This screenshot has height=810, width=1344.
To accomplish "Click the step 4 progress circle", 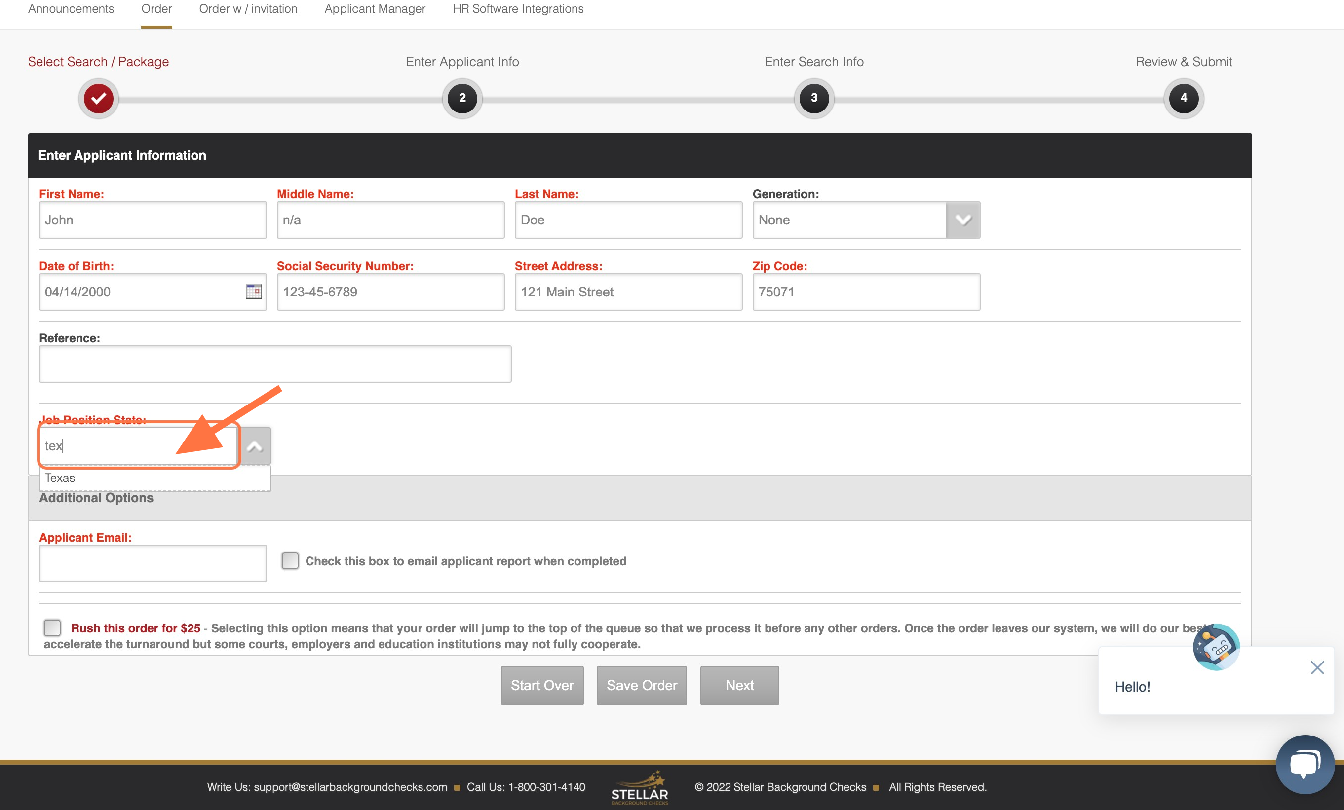I will coord(1183,98).
